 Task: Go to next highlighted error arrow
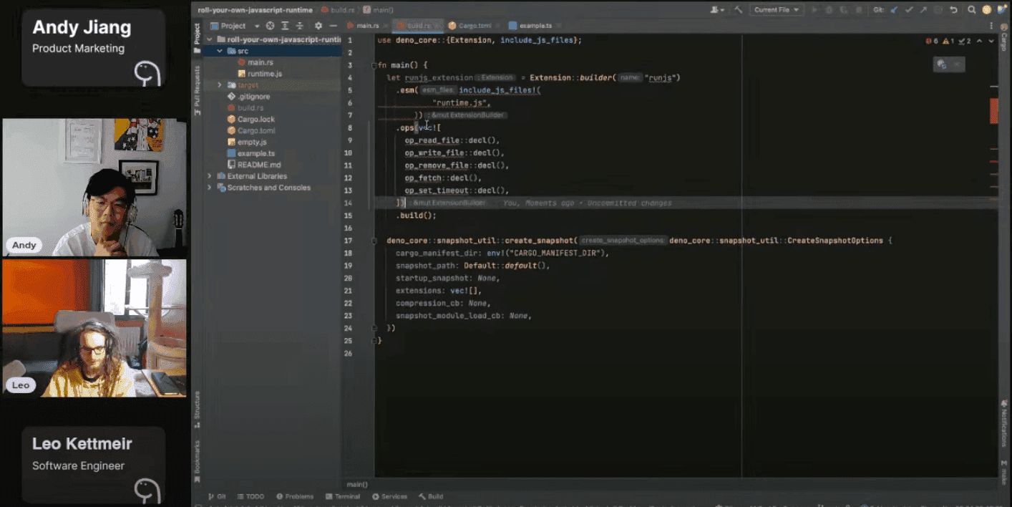[x=991, y=41]
